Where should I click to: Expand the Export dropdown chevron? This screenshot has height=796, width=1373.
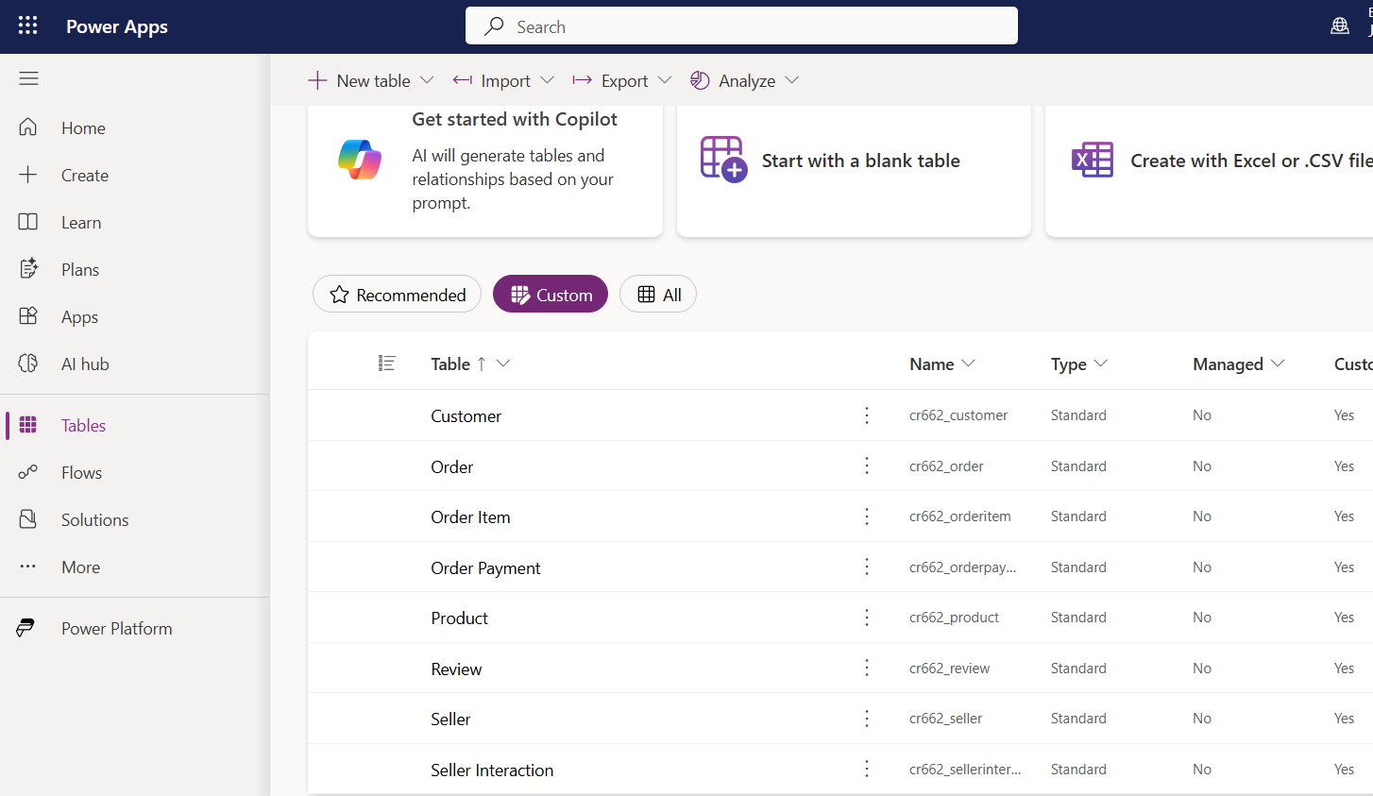(665, 80)
